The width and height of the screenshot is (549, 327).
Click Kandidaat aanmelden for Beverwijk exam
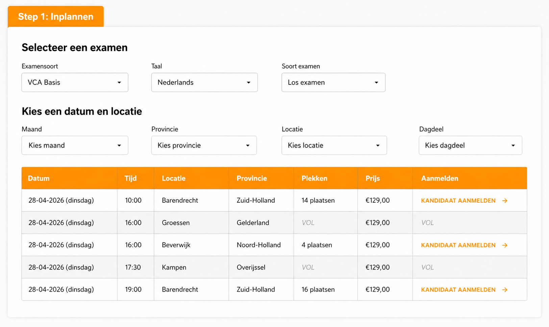(458, 245)
